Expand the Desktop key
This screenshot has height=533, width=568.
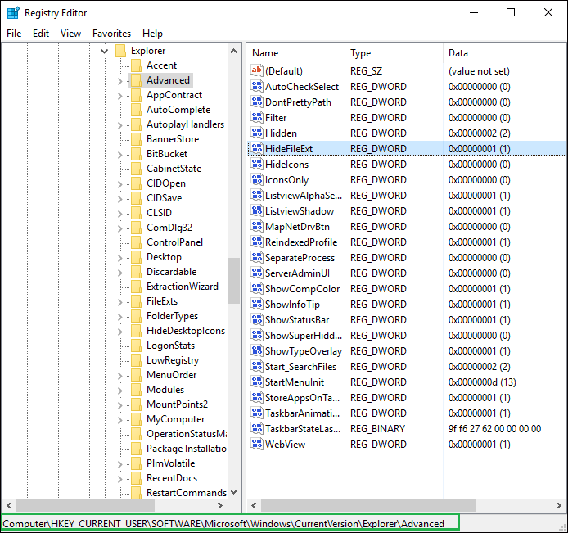tap(120, 258)
